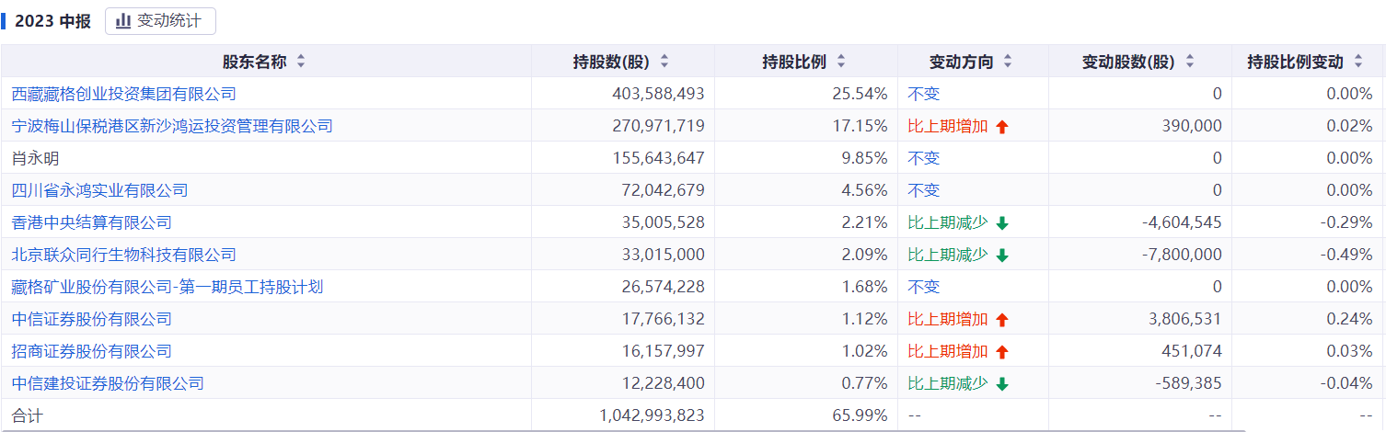This screenshot has height=432, width=1386.
Task: Sort by 持股比例 column sort arrows
Action: 841,63
